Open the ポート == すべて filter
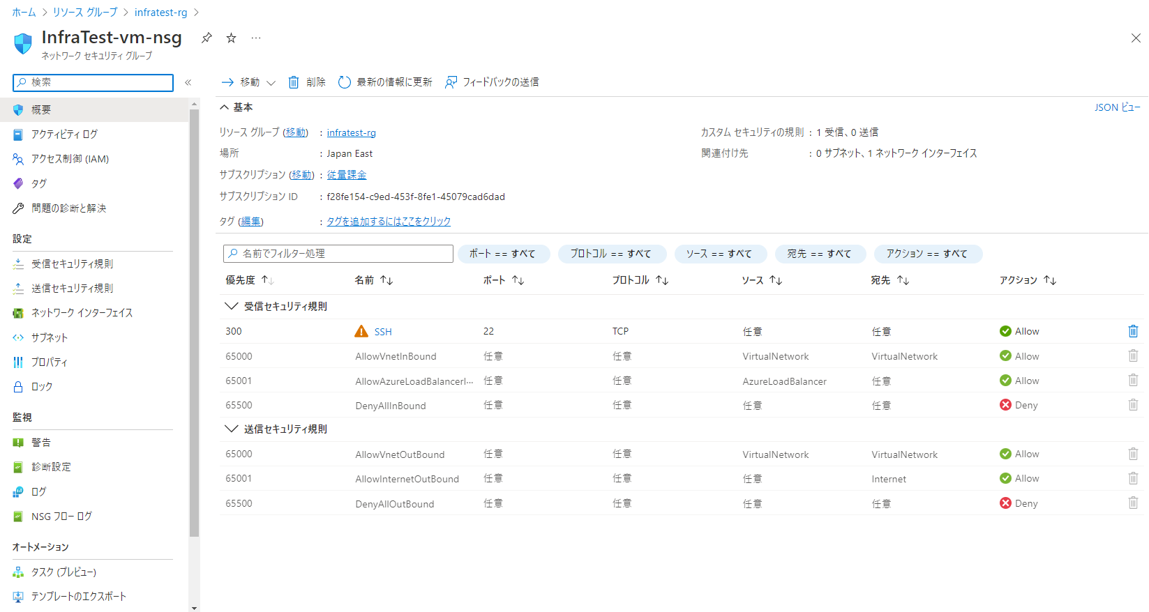Image resolution: width=1149 pixels, height=612 pixels. 504,254
